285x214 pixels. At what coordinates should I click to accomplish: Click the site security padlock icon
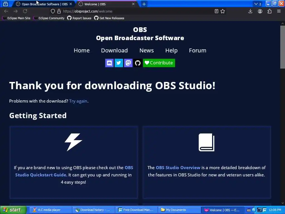tap(59, 11)
